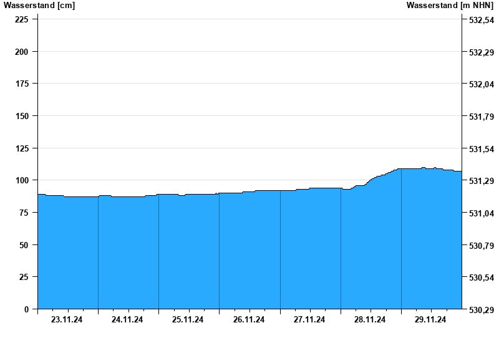
Task: Click the 532,54 value on right axis
Action: [482, 20]
